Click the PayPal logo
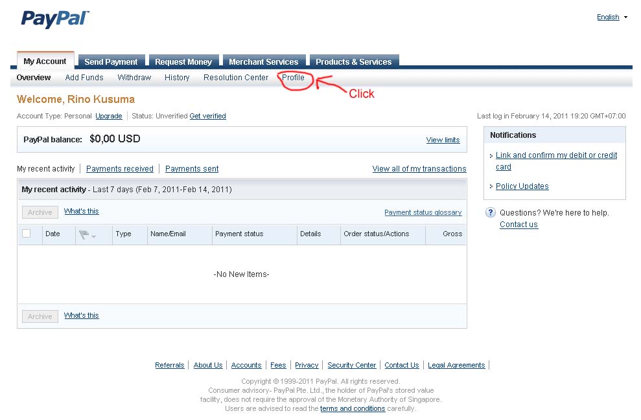 point(54,19)
